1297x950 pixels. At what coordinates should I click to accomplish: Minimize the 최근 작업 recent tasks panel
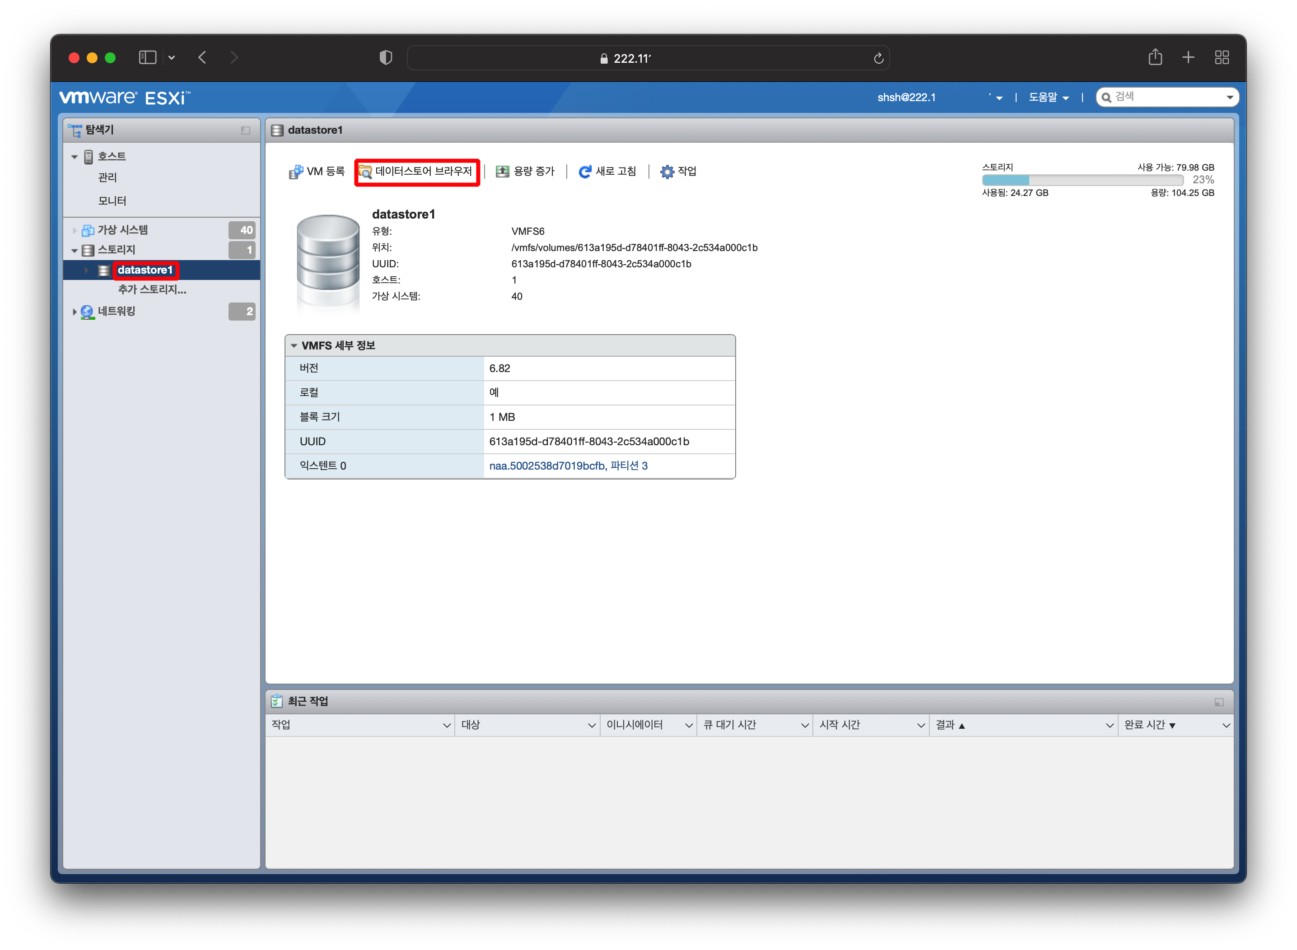tap(1219, 702)
